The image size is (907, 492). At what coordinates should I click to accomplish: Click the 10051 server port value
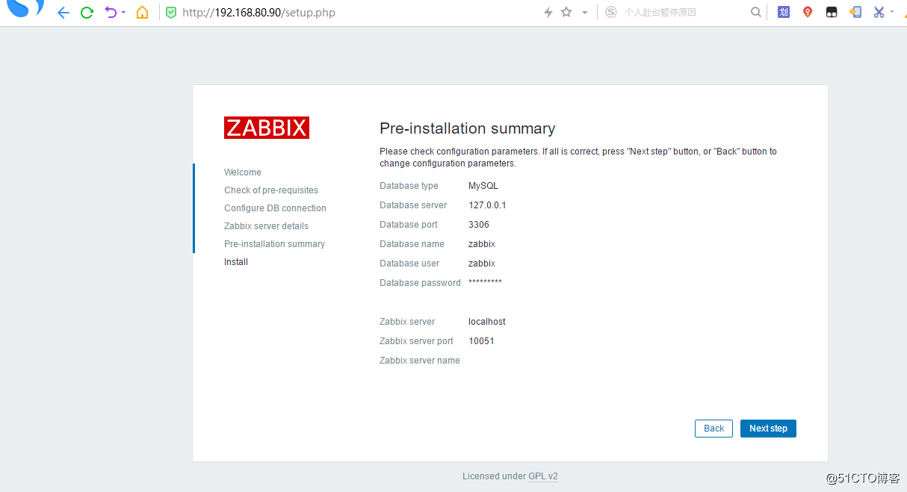point(481,341)
